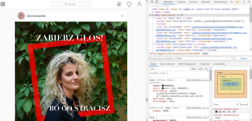
Task: Go to next search result arrow
Action: [x=232, y=58]
